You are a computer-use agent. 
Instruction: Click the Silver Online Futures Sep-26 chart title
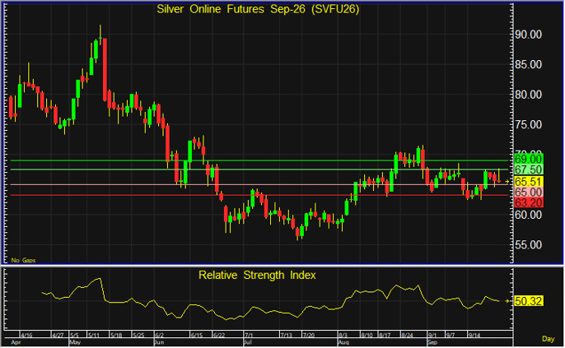(x=258, y=9)
